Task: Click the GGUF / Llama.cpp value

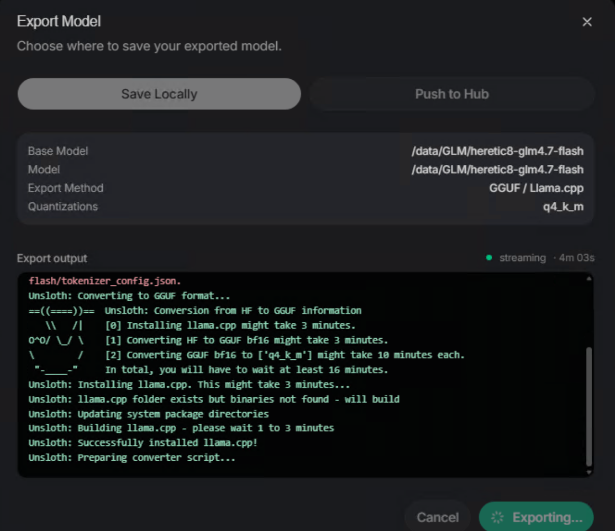Action: point(536,188)
